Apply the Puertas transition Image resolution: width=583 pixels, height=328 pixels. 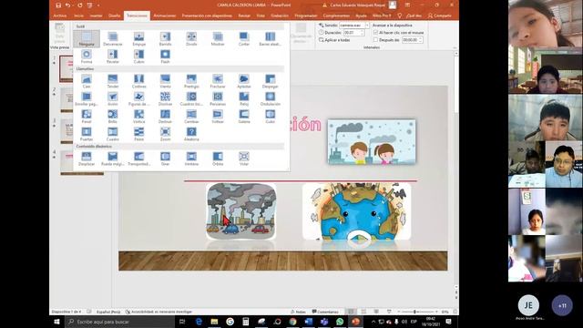tap(87, 134)
